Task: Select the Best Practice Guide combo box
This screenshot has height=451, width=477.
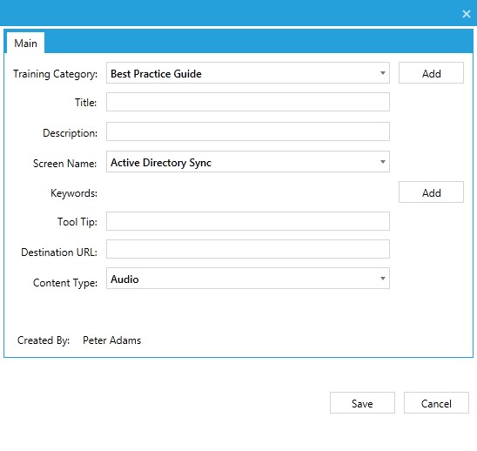Action: pyautogui.click(x=247, y=73)
